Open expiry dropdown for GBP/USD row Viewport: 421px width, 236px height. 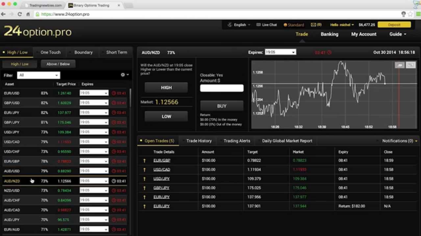[x=94, y=103]
